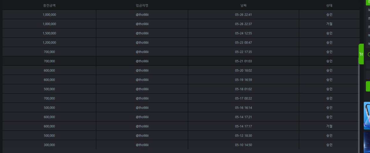Select the 300,000 charge amount cell
Image resolution: width=370 pixels, height=153 pixels.
(x=49, y=145)
